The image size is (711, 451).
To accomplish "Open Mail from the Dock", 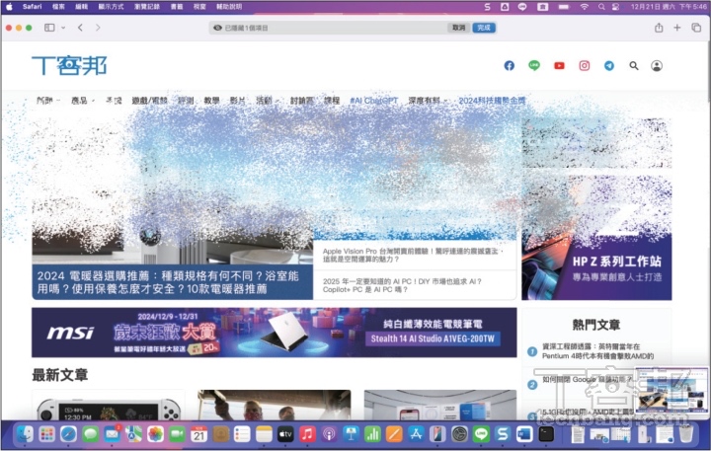I will pyautogui.click(x=112, y=434).
